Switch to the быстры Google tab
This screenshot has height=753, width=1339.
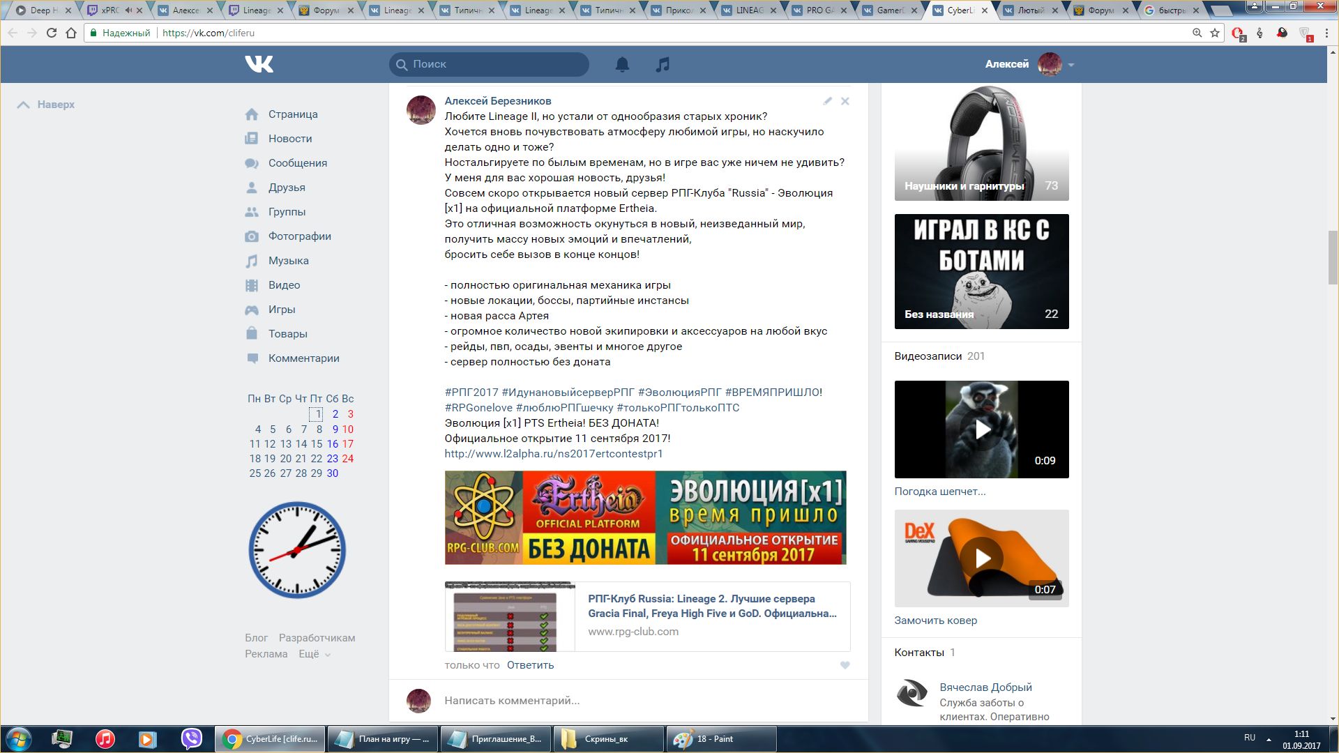coord(1172,10)
